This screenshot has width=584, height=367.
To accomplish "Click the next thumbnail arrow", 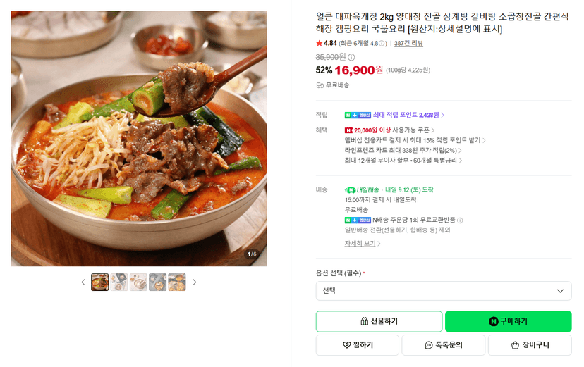I will tap(194, 282).
